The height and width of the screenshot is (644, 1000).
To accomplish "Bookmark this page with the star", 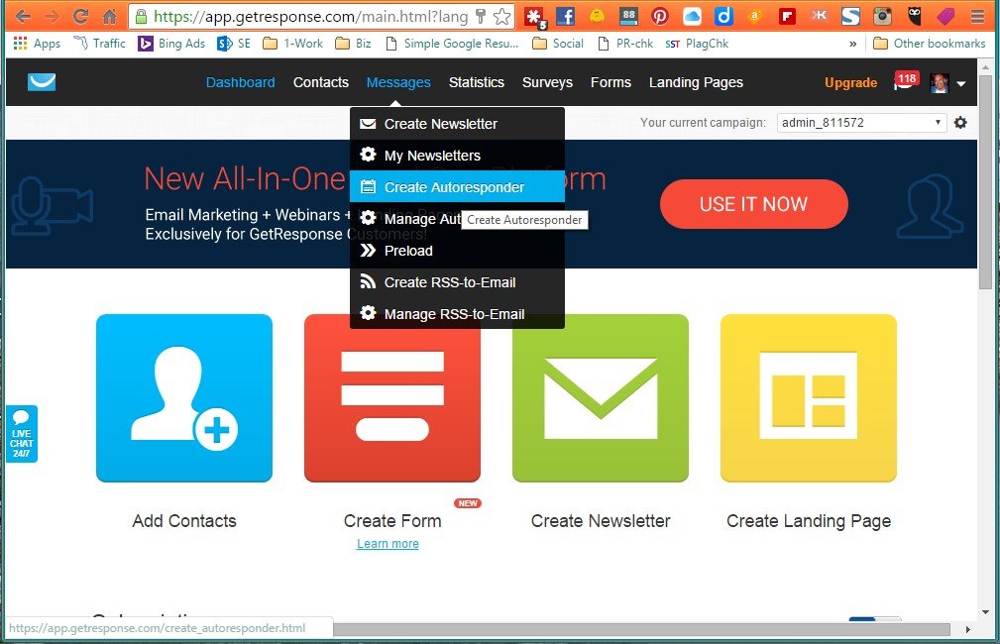I will tap(501, 17).
